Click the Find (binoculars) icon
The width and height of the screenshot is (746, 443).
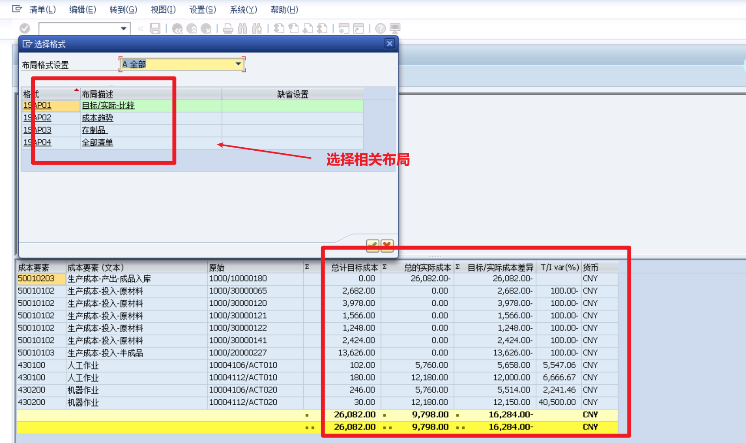click(243, 29)
